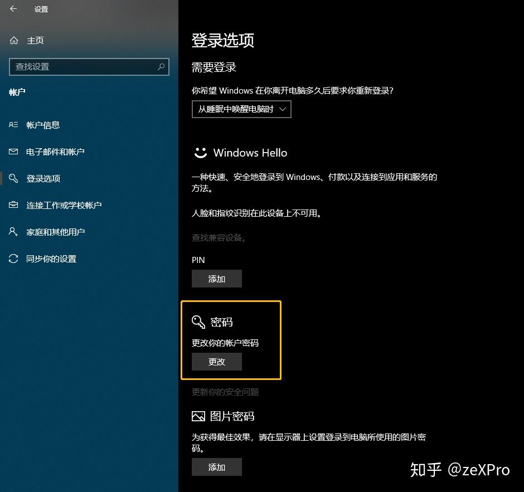Open 家庭和其他用户 page
Viewport: 524px width, 492px height.
click(56, 232)
